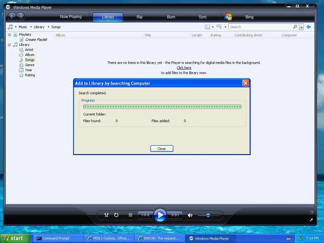
Task: Open Command Prompt from taskbar
Action: tap(59, 238)
